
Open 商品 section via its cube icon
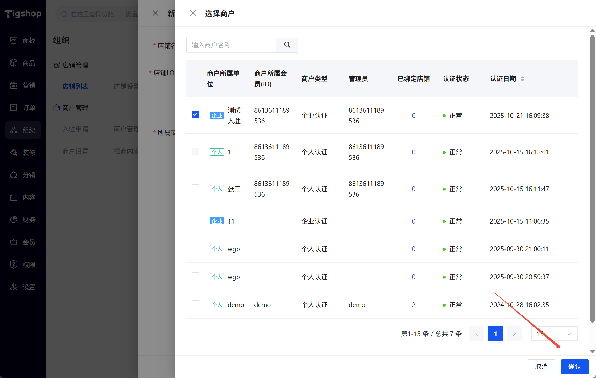pyautogui.click(x=14, y=63)
